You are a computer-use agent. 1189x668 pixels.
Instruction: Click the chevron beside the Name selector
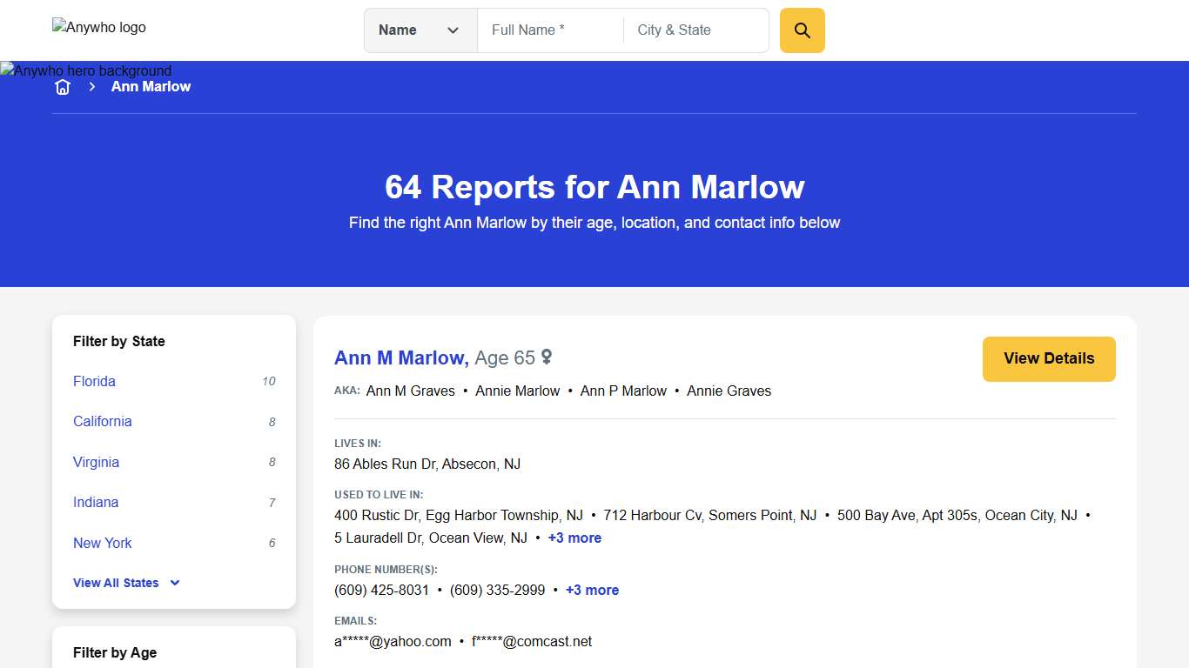453,30
